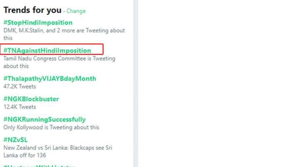292x167 pixels.
Task: Click the gray divider strip between the panels
Action: (136, 83)
